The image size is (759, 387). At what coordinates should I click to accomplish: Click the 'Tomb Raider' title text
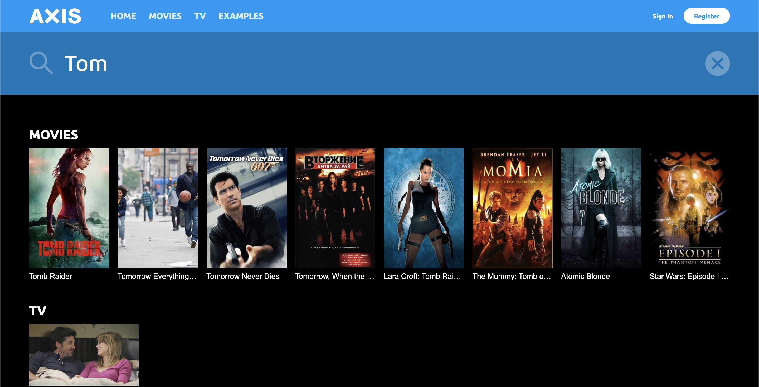50,276
